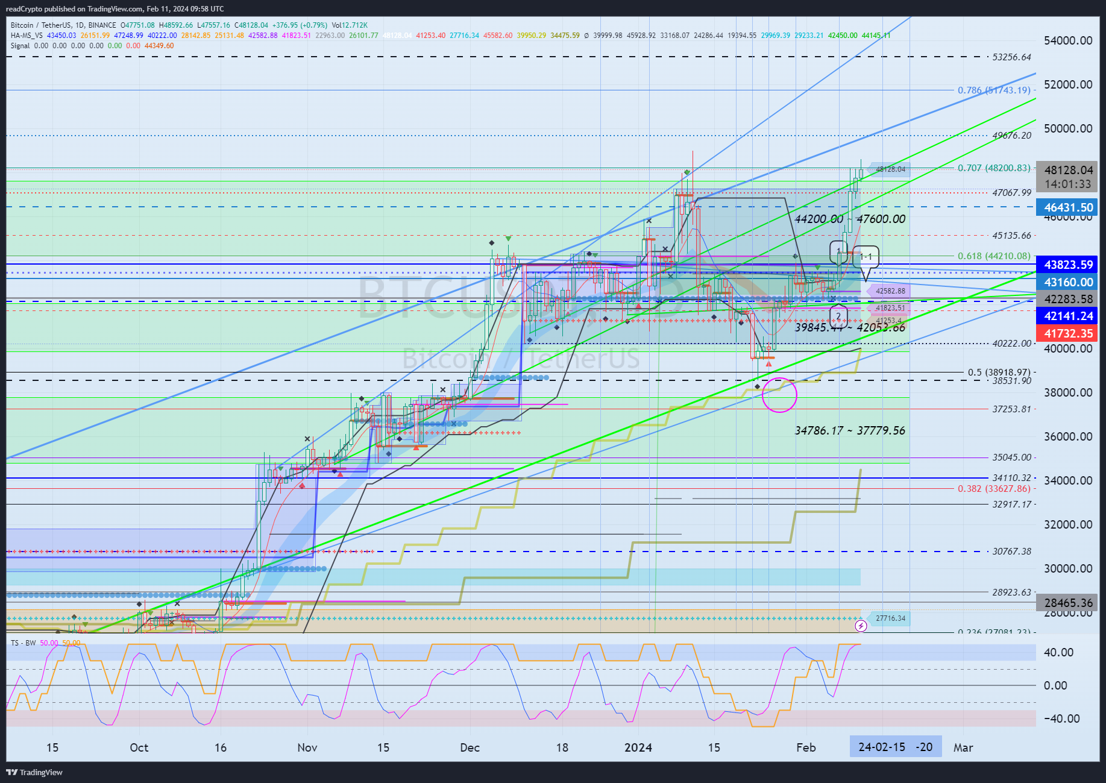Click the blue 43823.59 price axis label
The image size is (1106, 783).
coord(1067,265)
